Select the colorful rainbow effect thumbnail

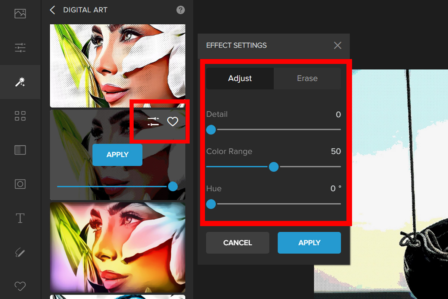click(118, 247)
